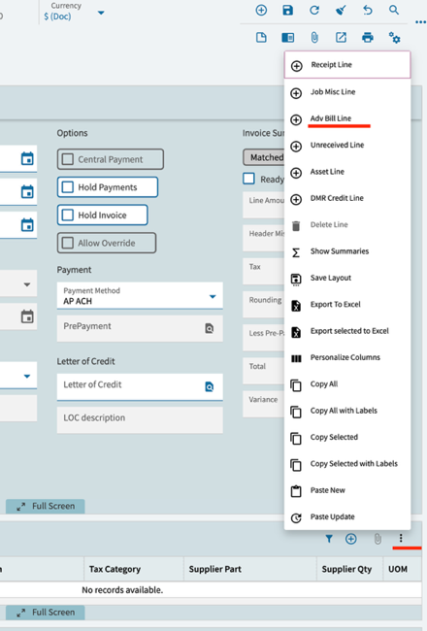Open blue dropdown arrow left of Letter of Credit
The width and height of the screenshot is (427, 631).
27,377
